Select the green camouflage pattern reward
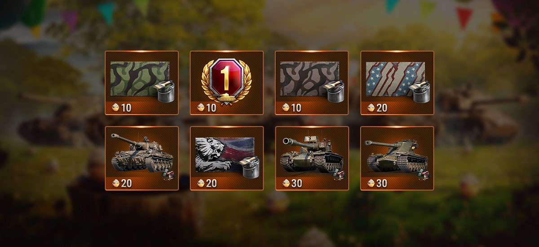539x247 pixels. click(x=141, y=83)
